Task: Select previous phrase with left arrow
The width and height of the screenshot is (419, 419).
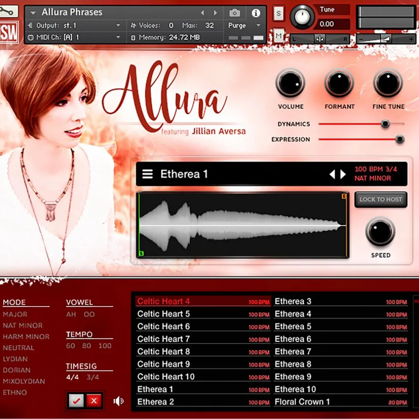Action: point(332,174)
